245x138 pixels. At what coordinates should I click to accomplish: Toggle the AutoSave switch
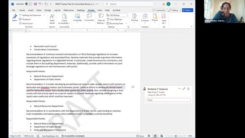point(28,4)
